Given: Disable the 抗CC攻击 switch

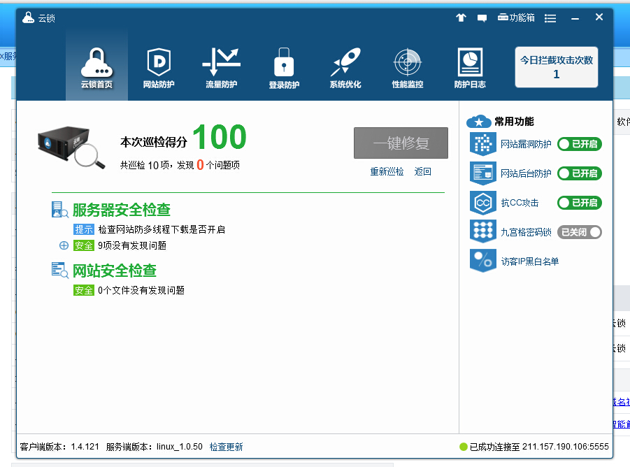Looking at the screenshot, I should 580,203.
